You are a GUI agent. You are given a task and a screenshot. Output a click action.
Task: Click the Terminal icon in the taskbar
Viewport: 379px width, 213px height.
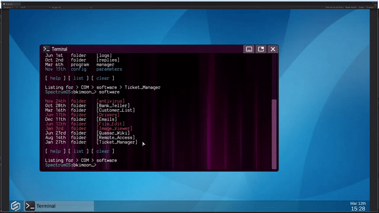pyautogui.click(x=31, y=206)
